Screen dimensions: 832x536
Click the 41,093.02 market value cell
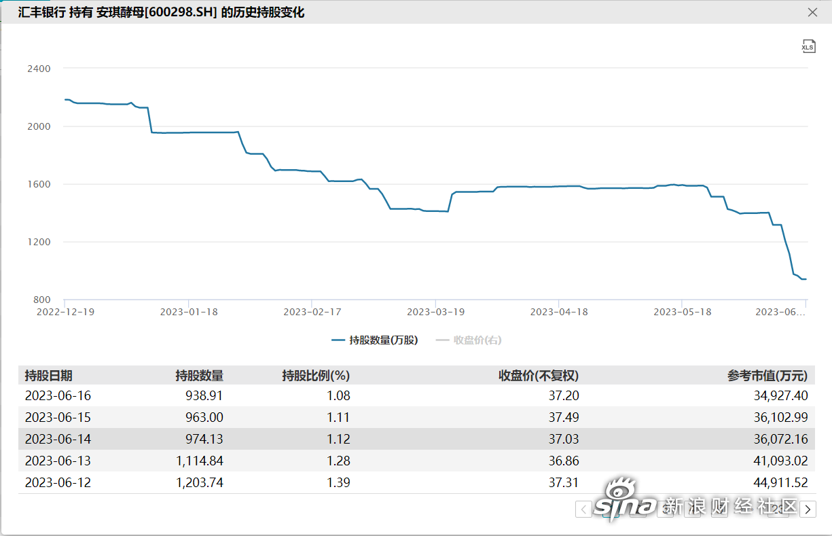click(x=781, y=461)
